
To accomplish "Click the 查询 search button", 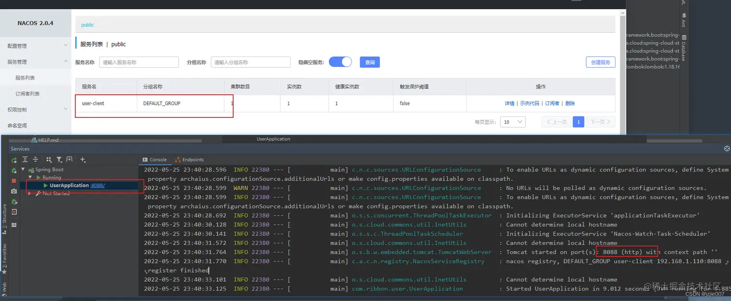I will point(370,62).
